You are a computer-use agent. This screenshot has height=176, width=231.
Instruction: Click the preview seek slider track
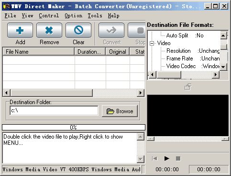click(x=188, y=139)
